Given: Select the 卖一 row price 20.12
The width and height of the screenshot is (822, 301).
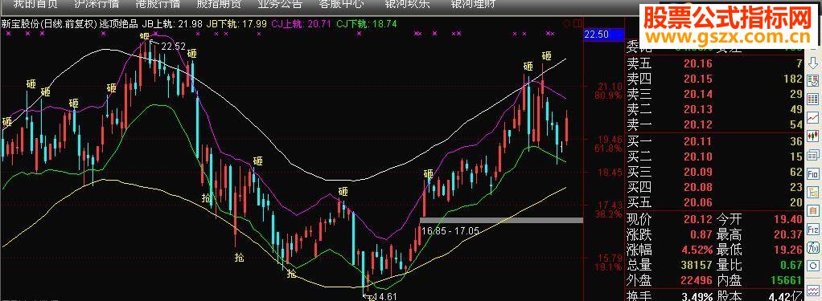Looking at the screenshot, I should point(697,125).
